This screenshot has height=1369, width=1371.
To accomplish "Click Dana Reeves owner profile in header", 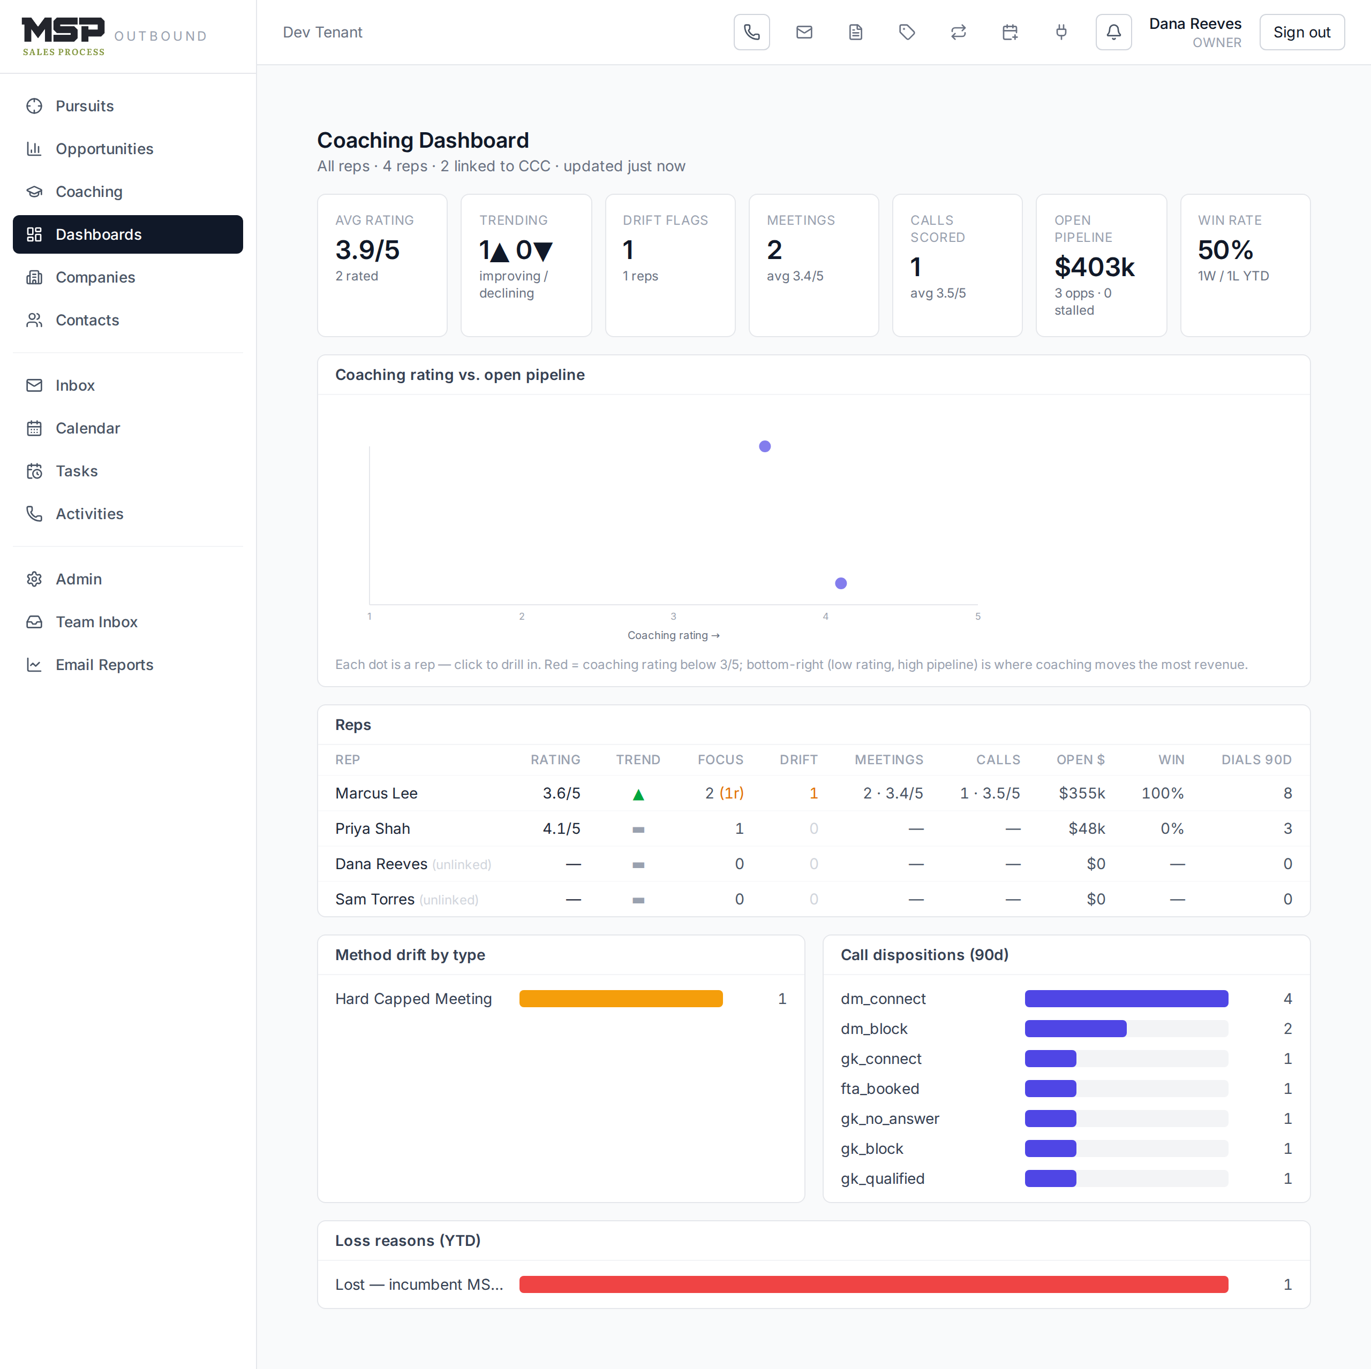I will [1195, 33].
